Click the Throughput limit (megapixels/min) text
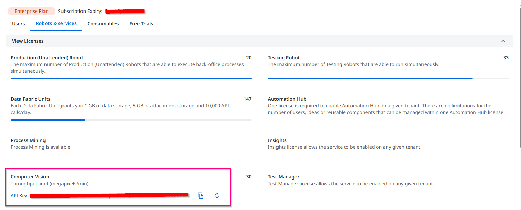 (x=50, y=184)
